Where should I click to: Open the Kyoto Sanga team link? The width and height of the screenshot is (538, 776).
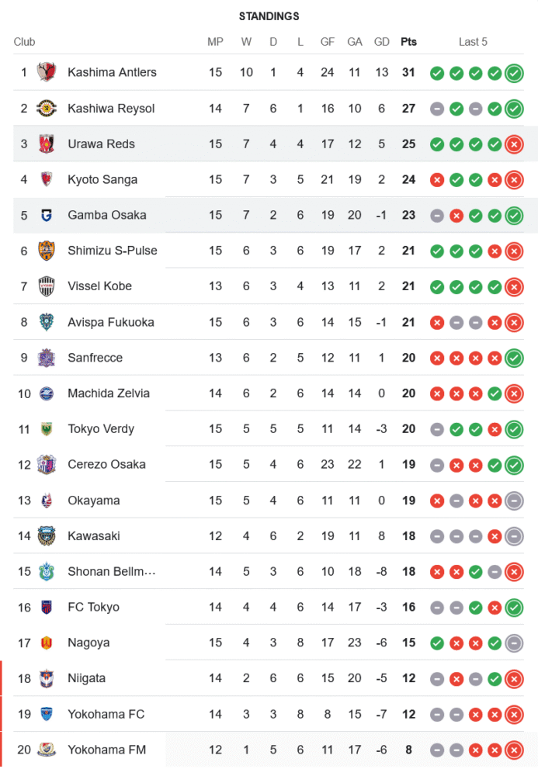point(102,179)
